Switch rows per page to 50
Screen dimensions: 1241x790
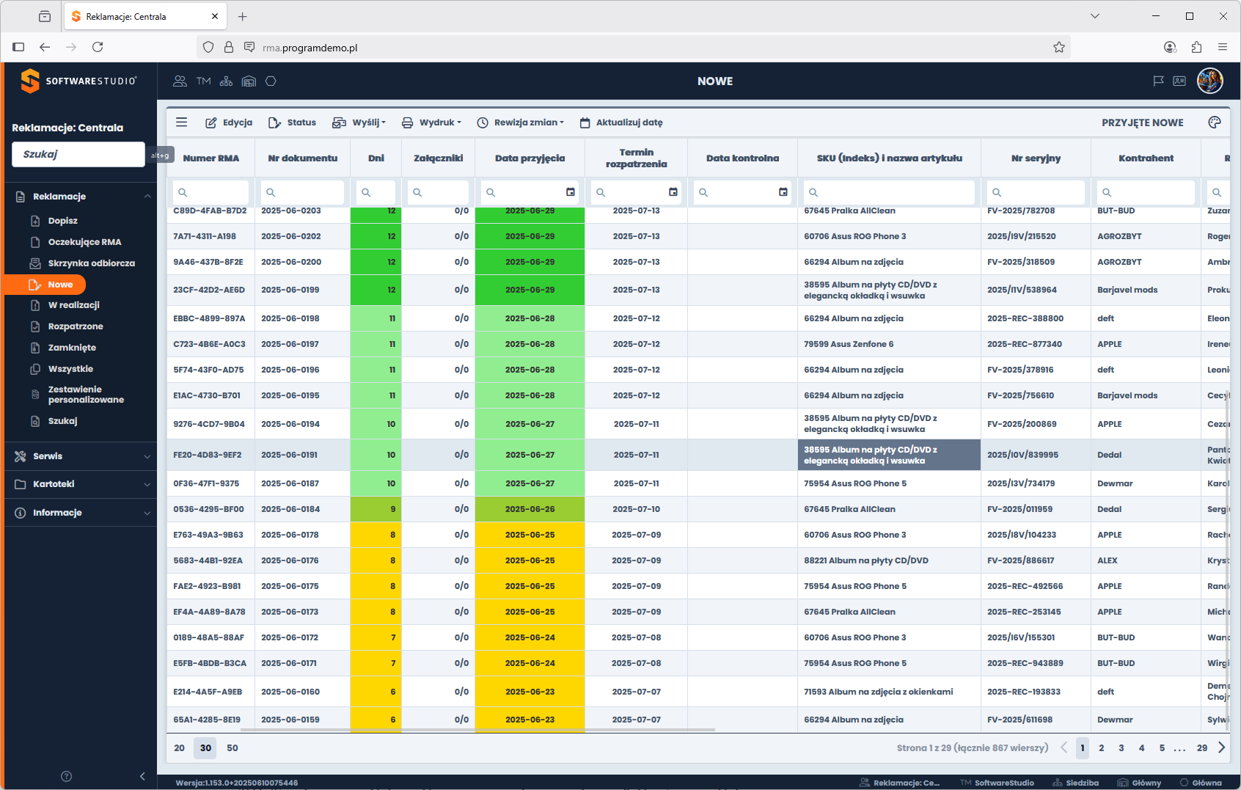tap(232, 747)
